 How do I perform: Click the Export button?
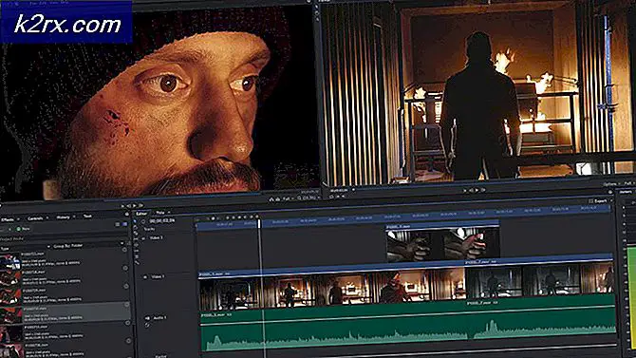[x=598, y=201]
